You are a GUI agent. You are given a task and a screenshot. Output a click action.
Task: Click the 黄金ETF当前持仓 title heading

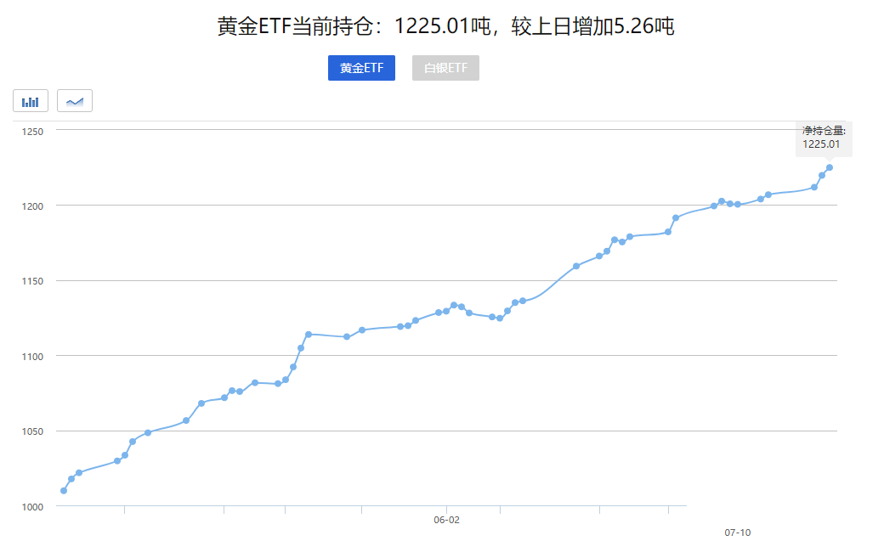point(445,26)
